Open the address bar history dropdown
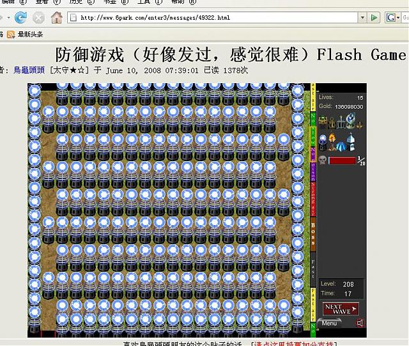The height and width of the screenshot is (346, 409). point(362,18)
